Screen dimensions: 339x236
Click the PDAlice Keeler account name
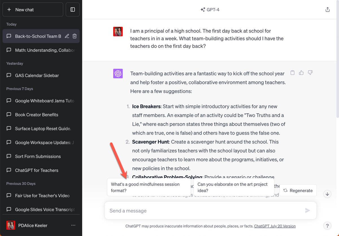pos(33,225)
